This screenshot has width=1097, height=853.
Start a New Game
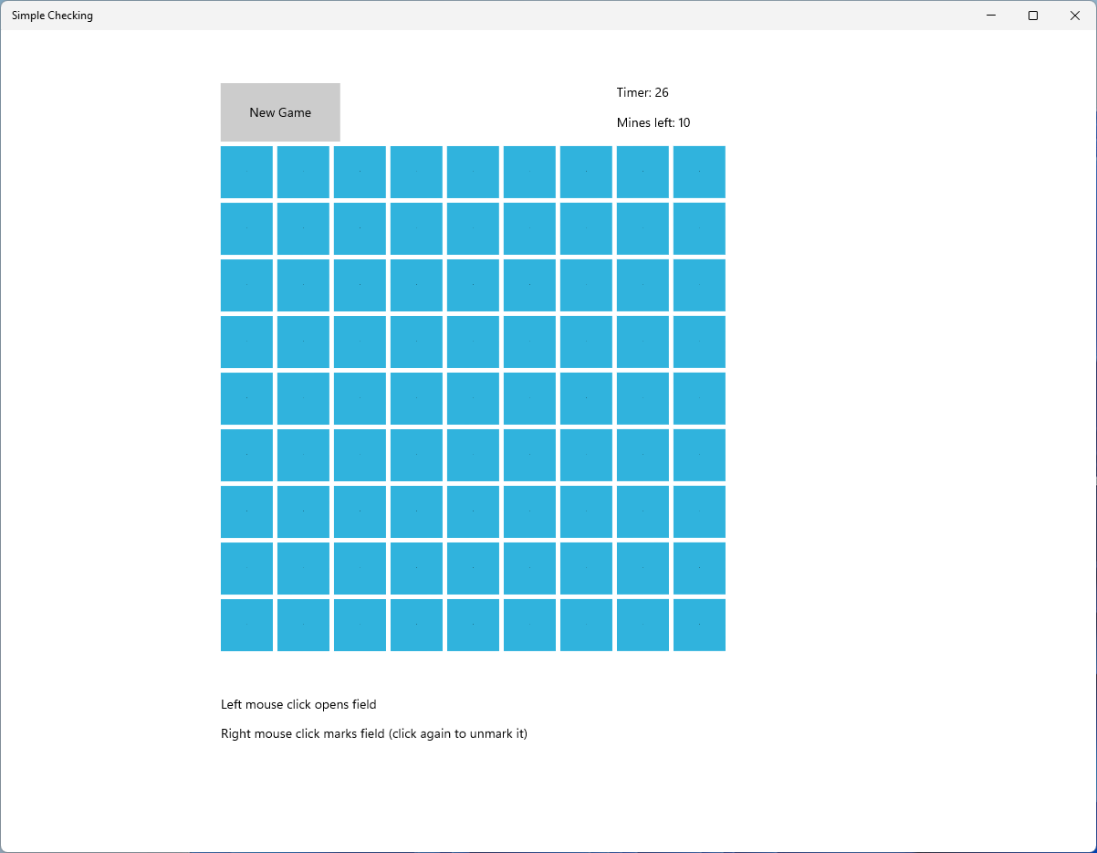[x=280, y=112]
